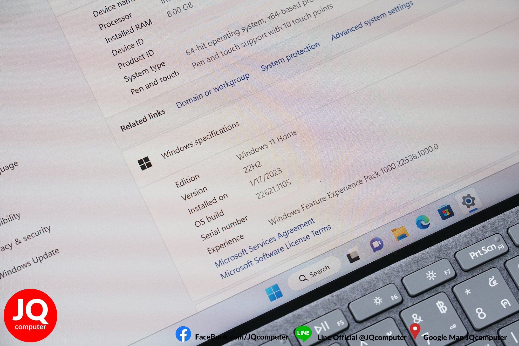519x346 pixels.
Task: Click the 'Product ID' row label
Action: (136, 59)
